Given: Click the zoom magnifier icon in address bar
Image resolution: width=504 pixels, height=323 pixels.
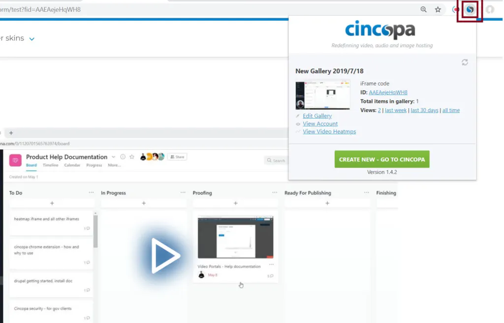Looking at the screenshot, I should click(424, 10).
